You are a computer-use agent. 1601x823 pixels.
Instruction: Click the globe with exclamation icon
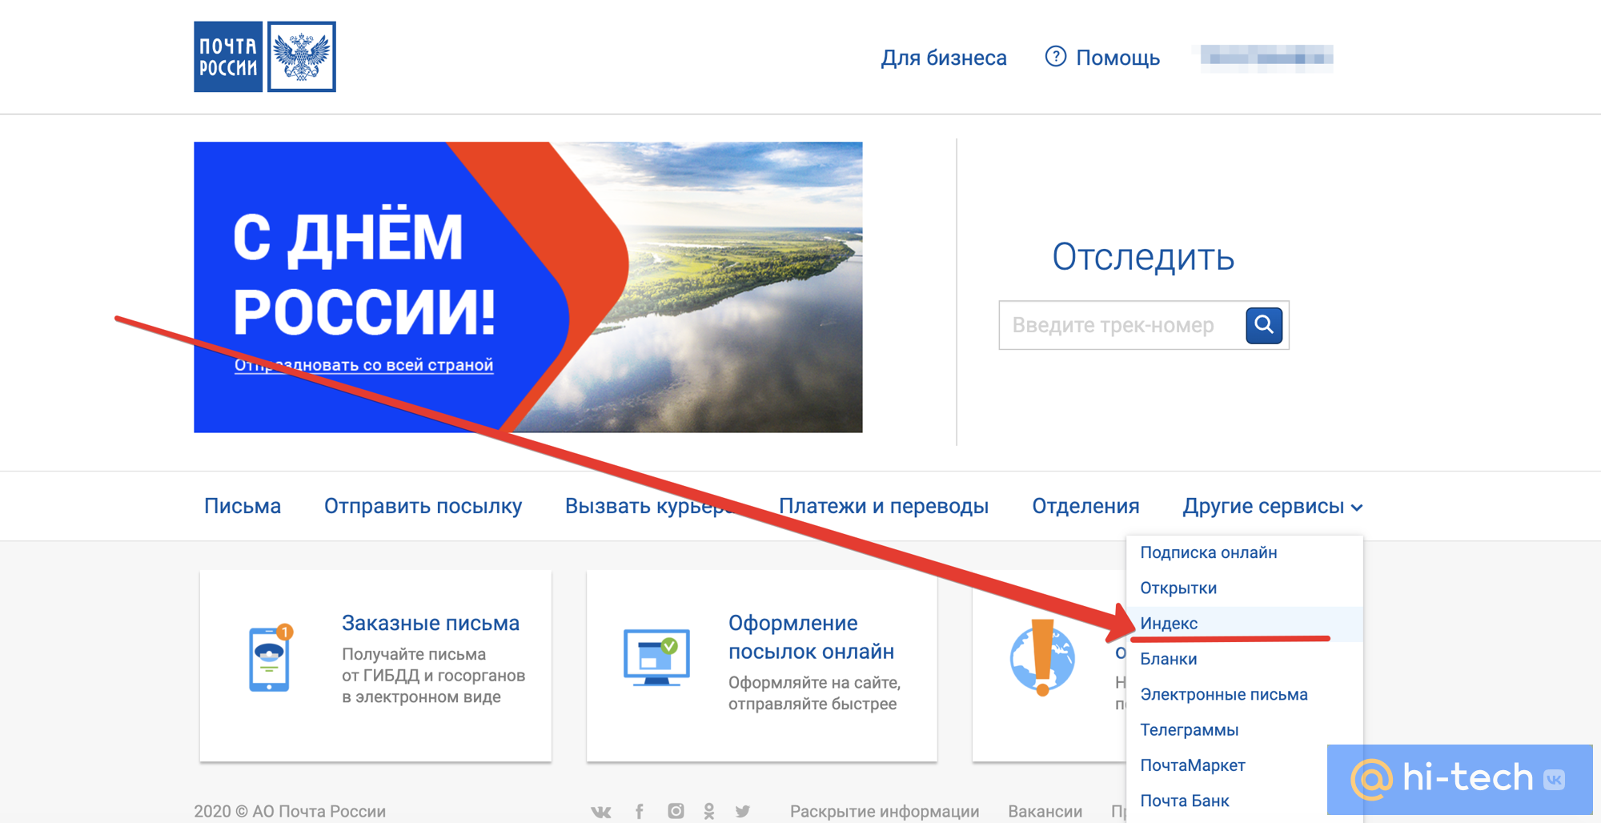pyautogui.click(x=1042, y=657)
